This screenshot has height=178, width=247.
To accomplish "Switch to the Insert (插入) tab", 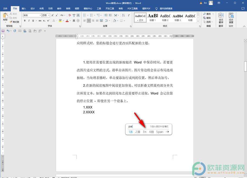I will tap(24, 9).
